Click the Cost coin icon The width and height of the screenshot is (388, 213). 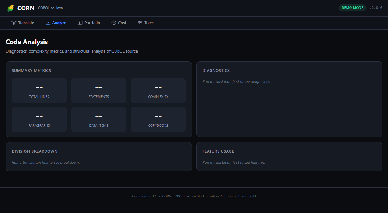[x=114, y=23]
